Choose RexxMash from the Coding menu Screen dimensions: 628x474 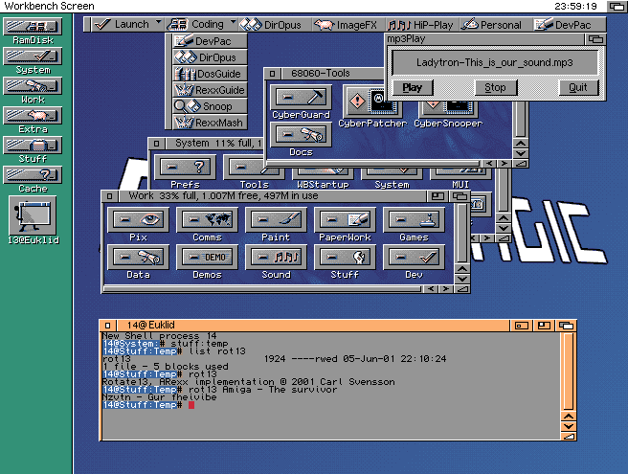pyautogui.click(x=210, y=123)
